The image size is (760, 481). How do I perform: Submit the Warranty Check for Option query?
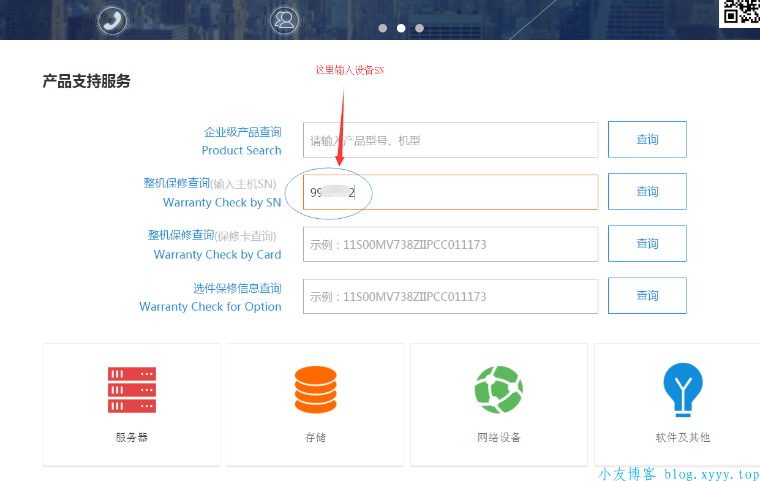pos(647,296)
